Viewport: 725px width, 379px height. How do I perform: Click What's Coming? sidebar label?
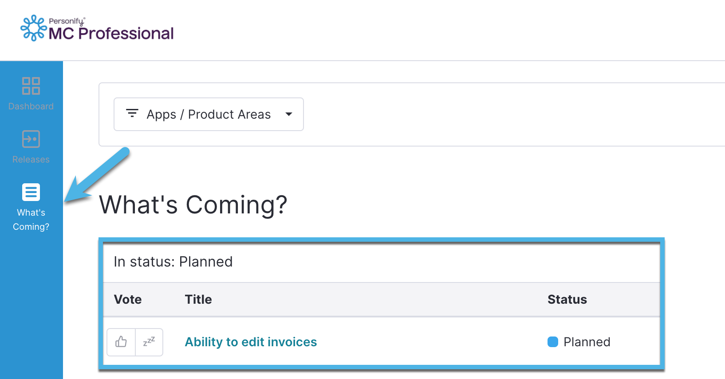click(31, 220)
